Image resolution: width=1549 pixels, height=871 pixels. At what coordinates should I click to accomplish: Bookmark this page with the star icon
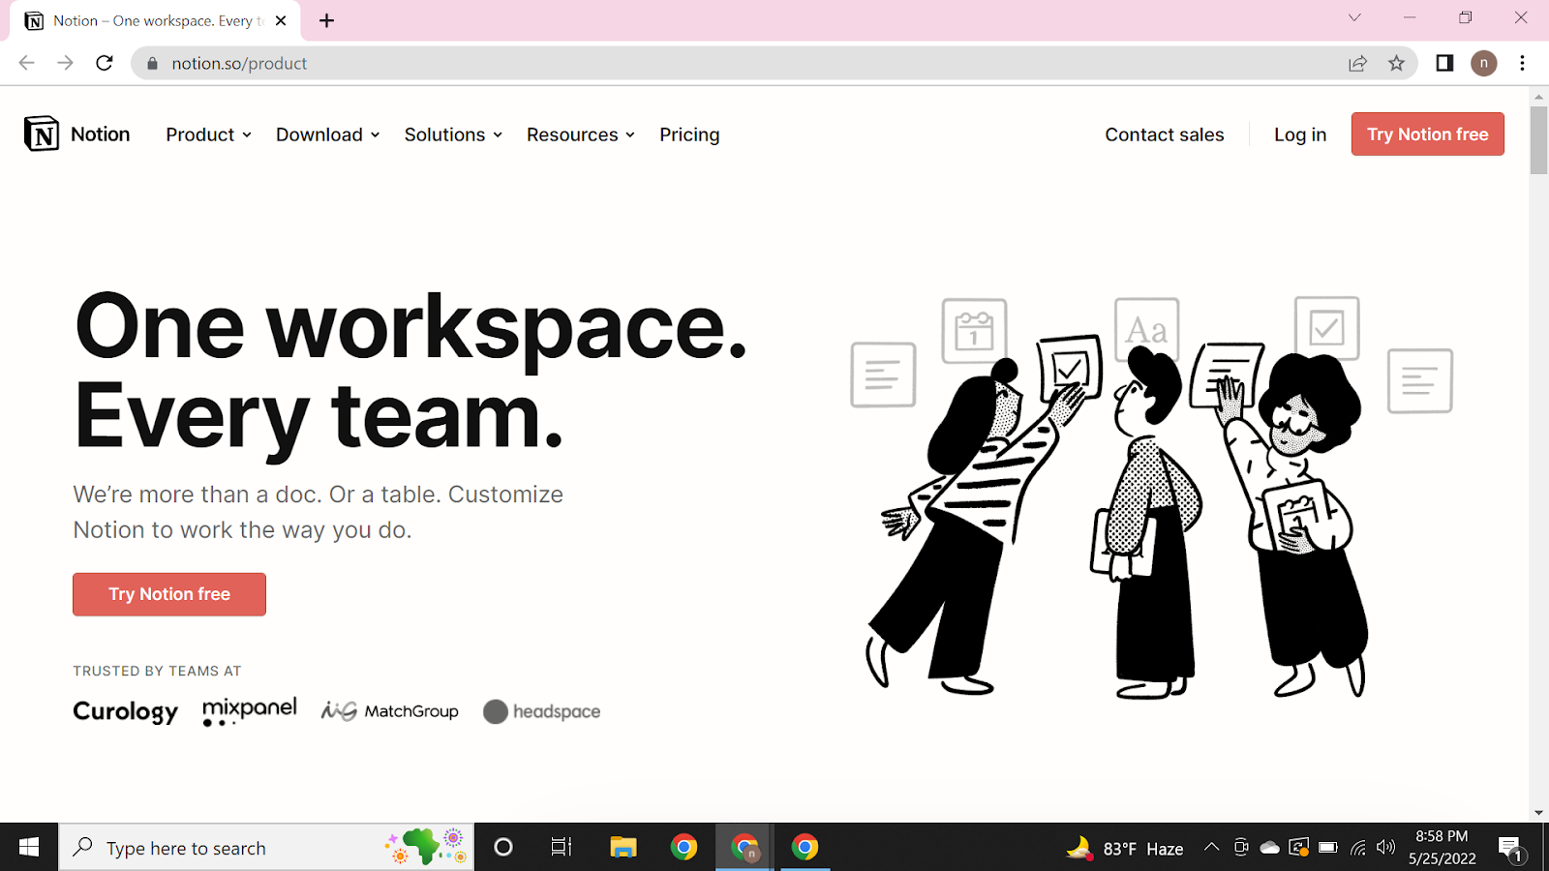pos(1396,63)
